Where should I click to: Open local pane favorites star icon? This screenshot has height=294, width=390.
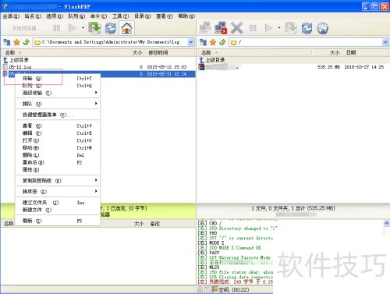[16, 42]
